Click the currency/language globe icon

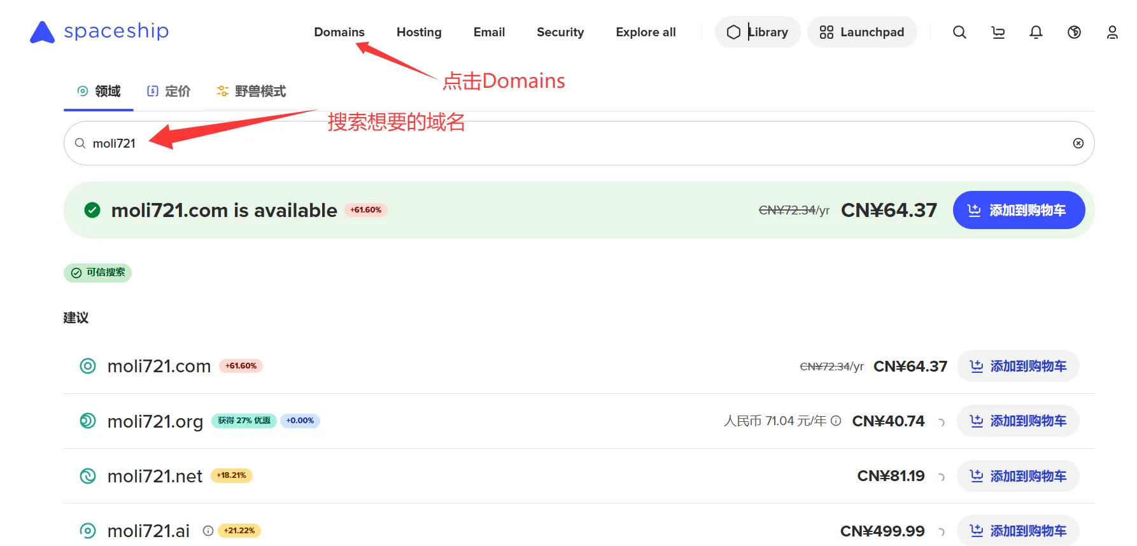click(x=1074, y=32)
